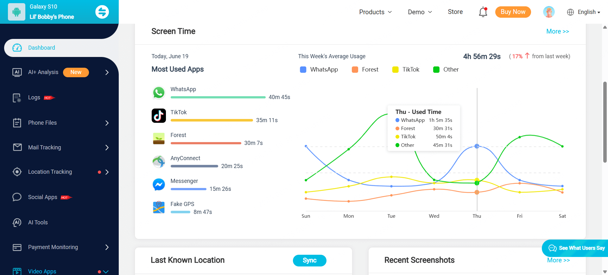This screenshot has width=608, height=275.
Task: Click the Social Apps chat bubble icon
Action: [x=17, y=197]
